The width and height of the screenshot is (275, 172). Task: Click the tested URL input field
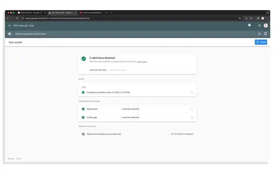point(133,34)
